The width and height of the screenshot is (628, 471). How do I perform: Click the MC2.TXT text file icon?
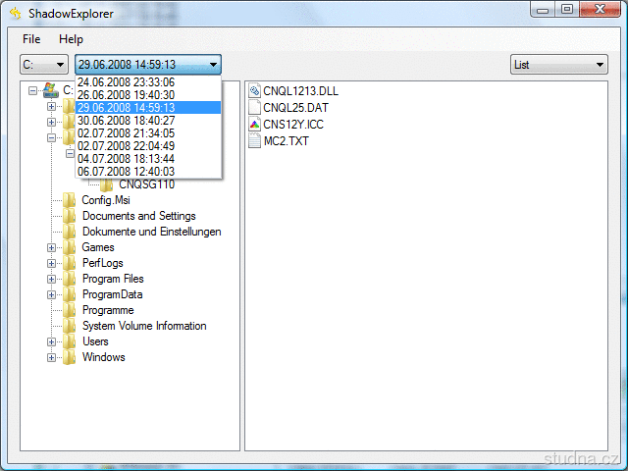(x=254, y=141)
